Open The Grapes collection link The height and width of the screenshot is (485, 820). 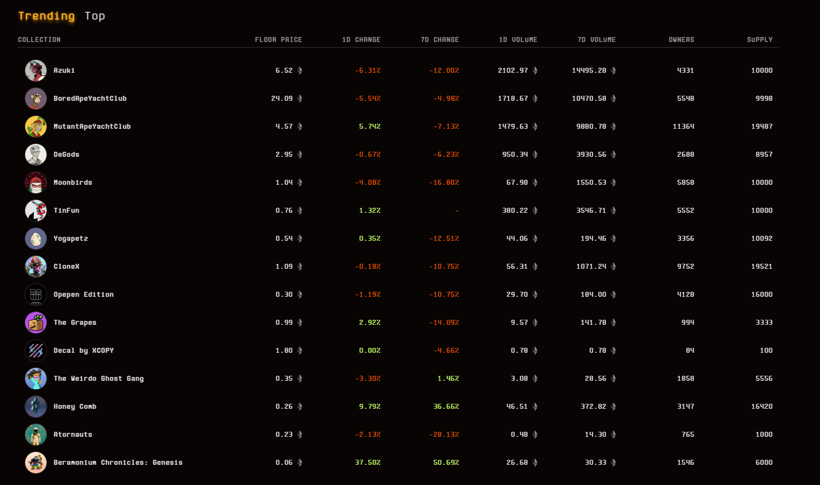[x=75, y=323]
